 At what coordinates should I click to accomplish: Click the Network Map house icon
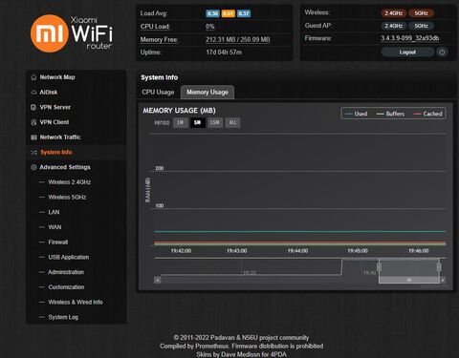pos(33,77)
